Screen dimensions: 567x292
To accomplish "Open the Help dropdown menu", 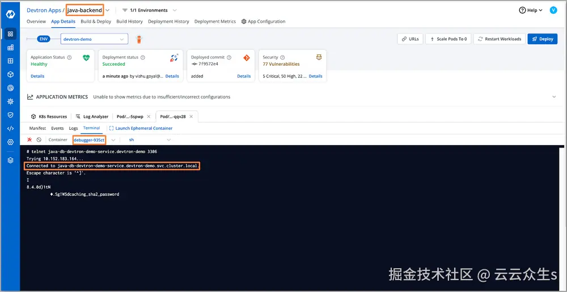I will (531, 10).
